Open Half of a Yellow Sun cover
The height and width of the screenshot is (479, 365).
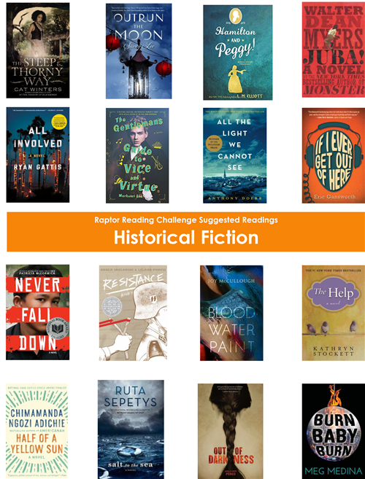[x=36, y=432]
